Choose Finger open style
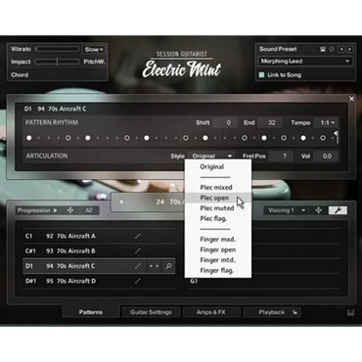 [x=218, y=249]
